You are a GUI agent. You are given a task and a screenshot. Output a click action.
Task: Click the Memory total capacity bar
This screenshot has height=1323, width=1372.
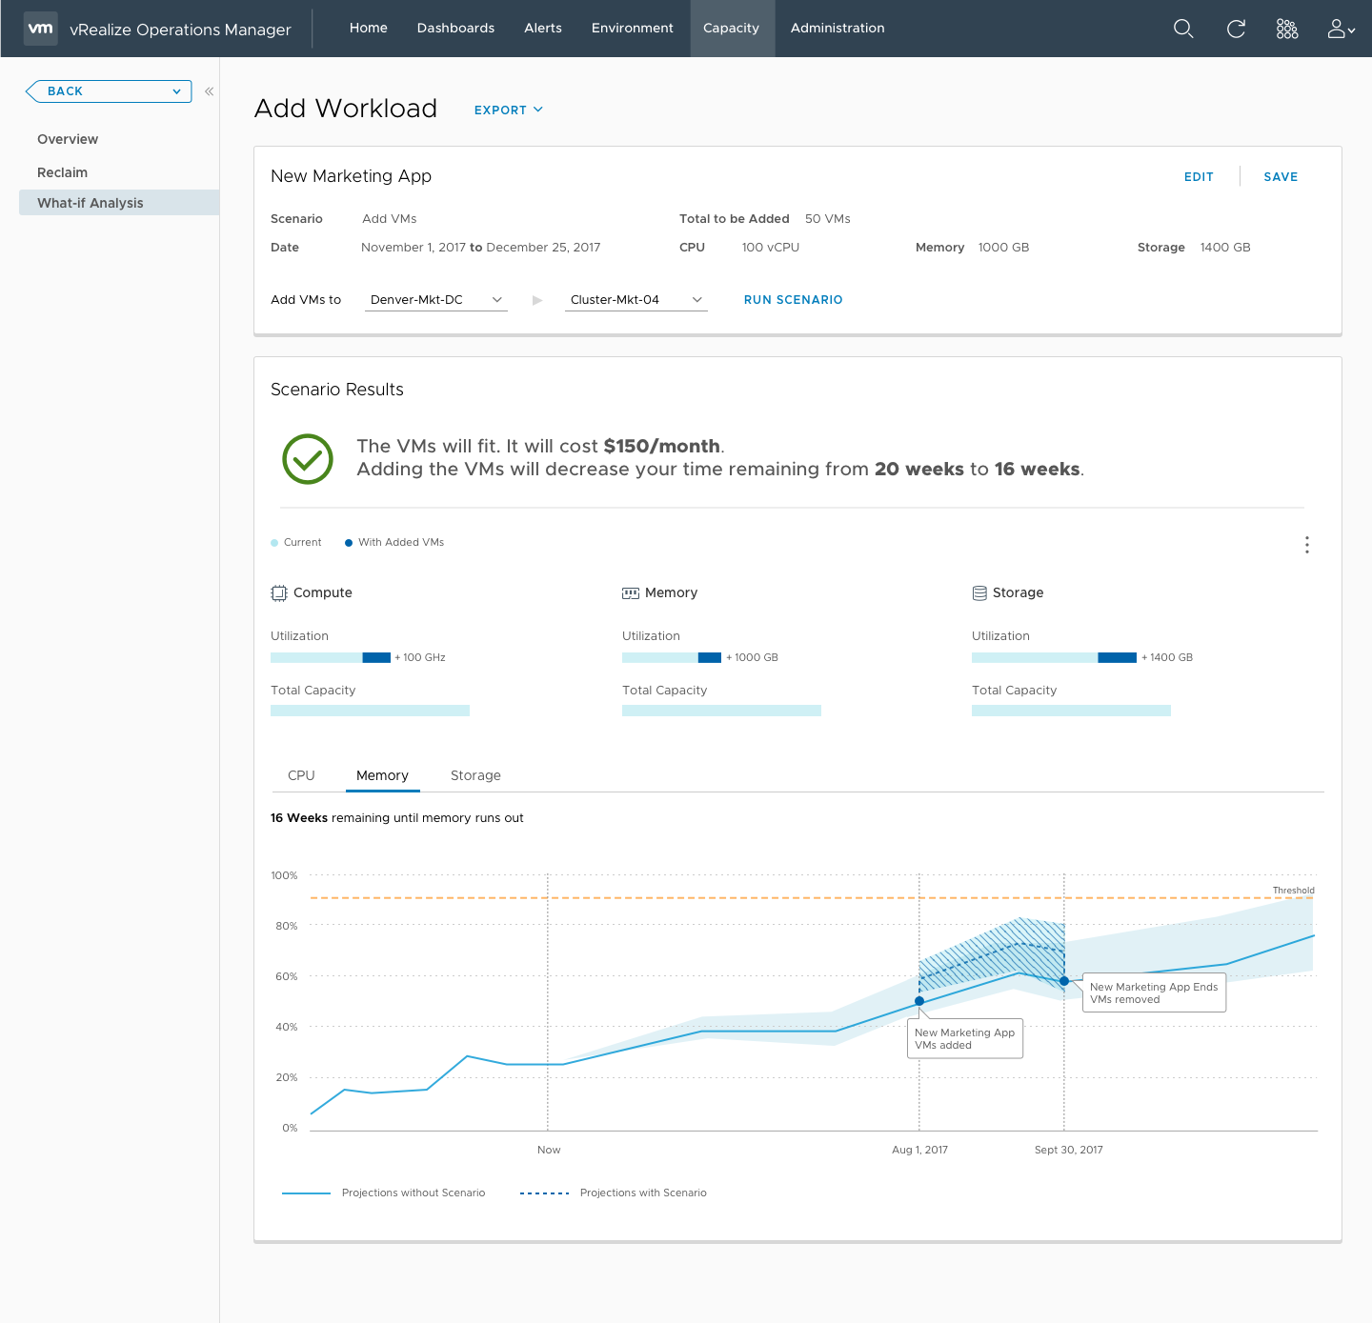[721, 711]
